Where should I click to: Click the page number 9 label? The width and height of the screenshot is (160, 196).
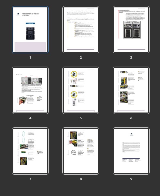tap(131, 179)
